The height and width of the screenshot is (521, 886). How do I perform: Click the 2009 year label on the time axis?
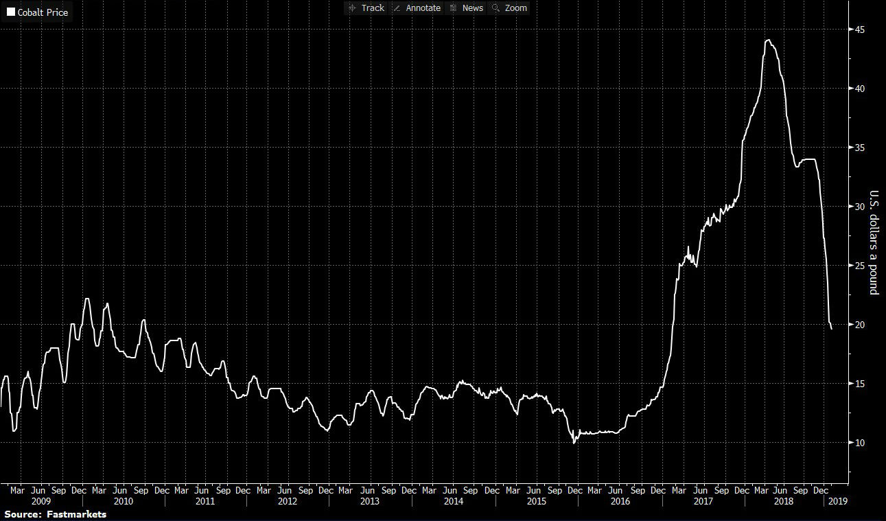[x=42, y=502]
